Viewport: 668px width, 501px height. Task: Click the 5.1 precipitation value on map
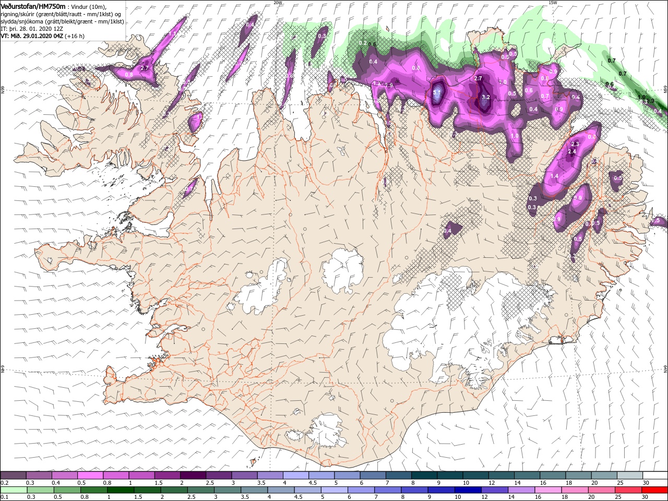tap(437, 92)
